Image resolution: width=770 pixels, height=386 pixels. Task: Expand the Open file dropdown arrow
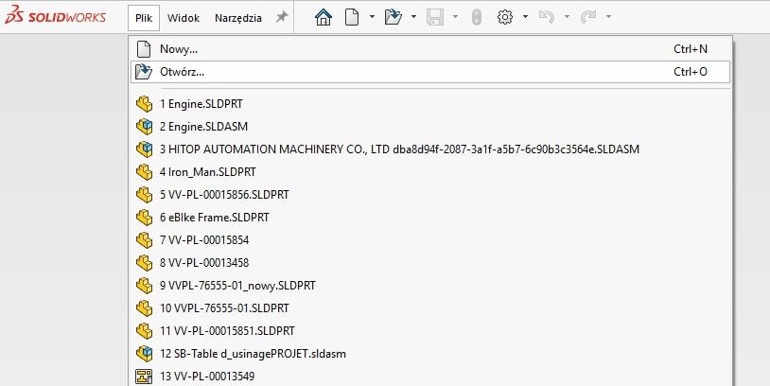click(x=413, y=17)
